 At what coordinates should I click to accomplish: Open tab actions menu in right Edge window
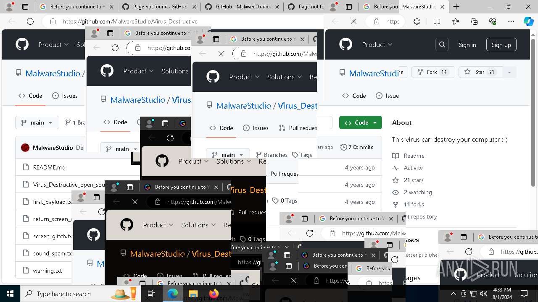click(x=349, y=7)
